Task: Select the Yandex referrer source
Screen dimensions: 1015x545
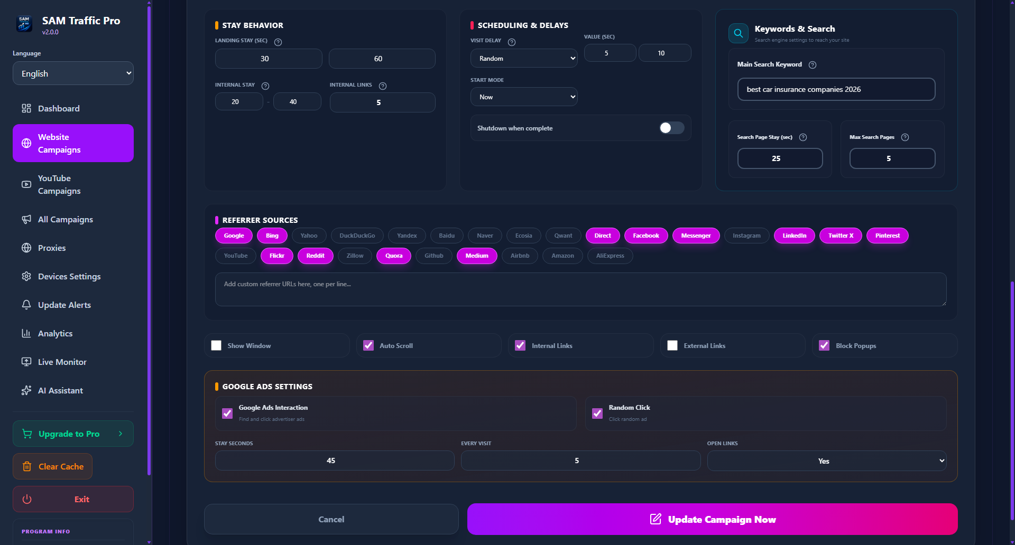Action: [407, 236]
